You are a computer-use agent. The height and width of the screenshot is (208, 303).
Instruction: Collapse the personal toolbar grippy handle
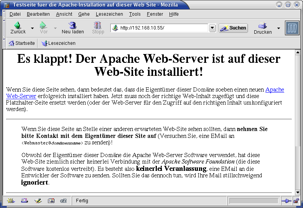point(4,43)
